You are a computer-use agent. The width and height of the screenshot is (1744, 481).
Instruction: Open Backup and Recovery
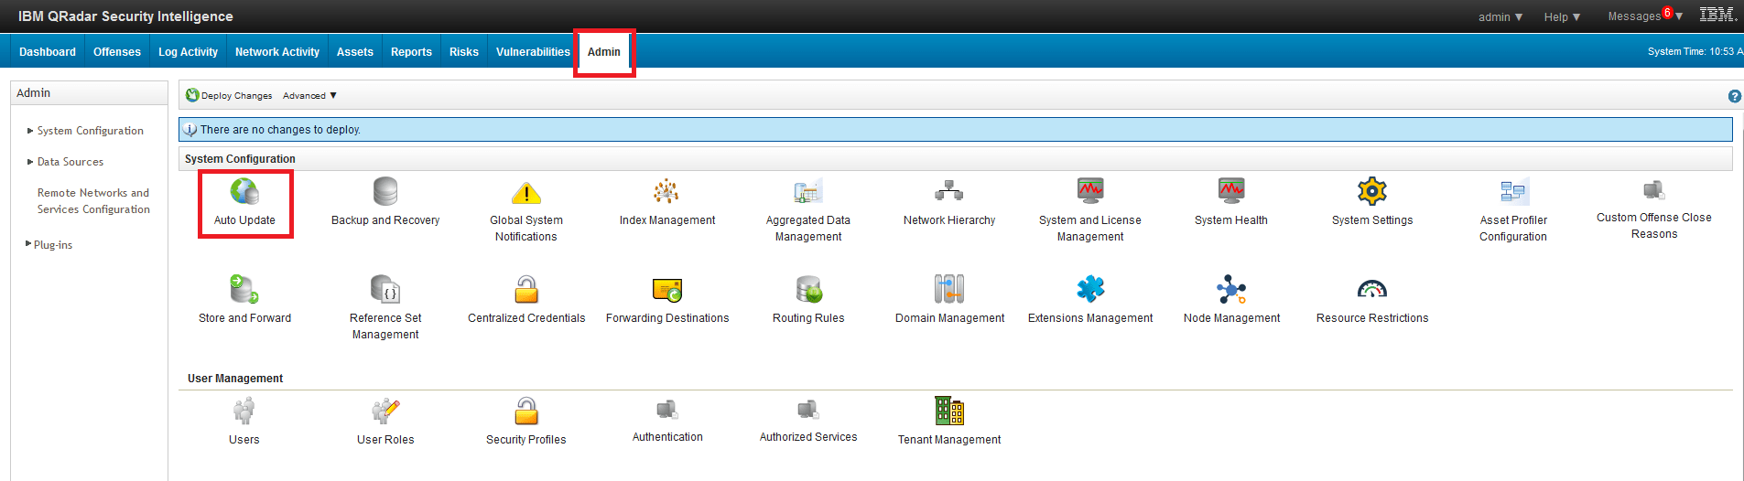[385, 192]
